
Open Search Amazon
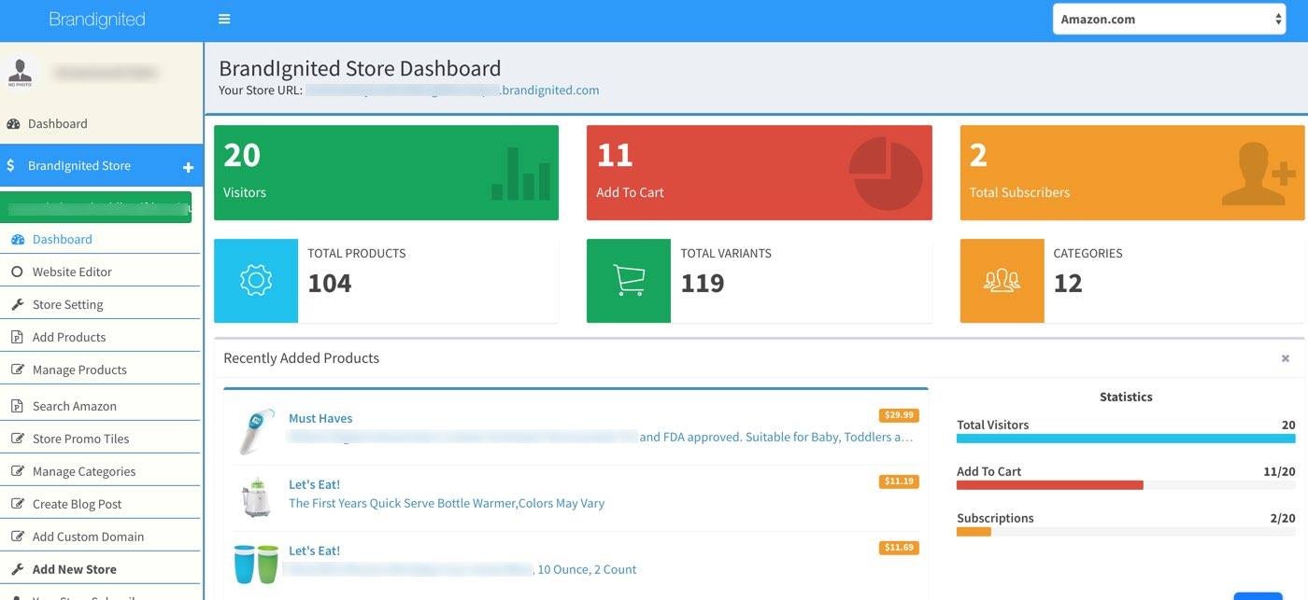click(75, 406)
